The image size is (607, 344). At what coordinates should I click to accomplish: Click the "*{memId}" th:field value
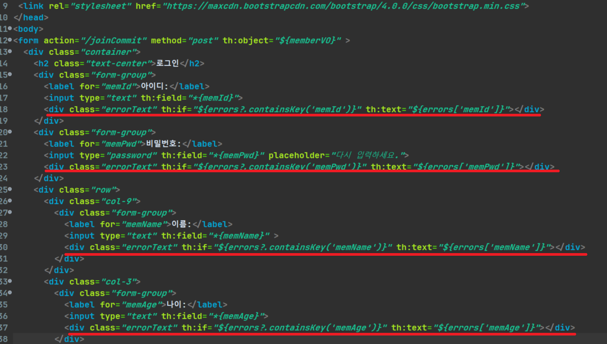coord(212,98)
